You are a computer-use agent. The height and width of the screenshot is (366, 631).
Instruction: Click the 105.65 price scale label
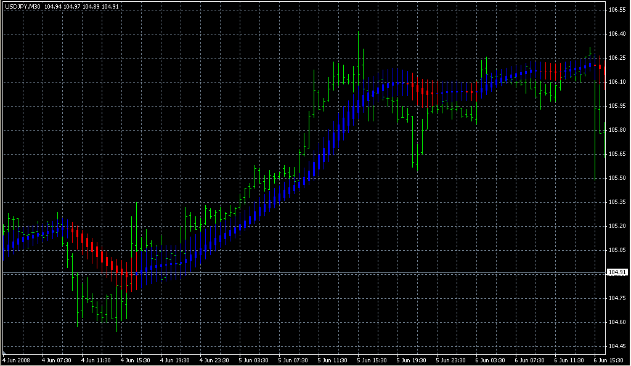tap(617, 154)
